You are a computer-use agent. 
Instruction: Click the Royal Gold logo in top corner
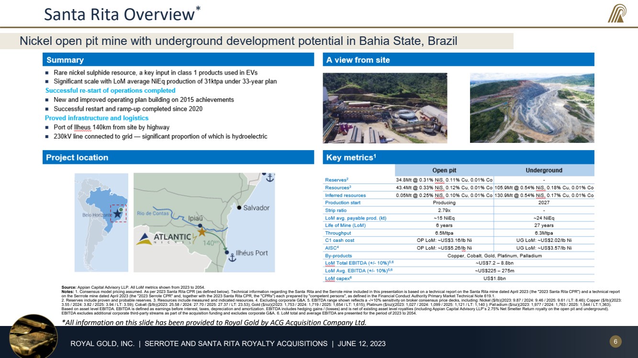(617, 14)
